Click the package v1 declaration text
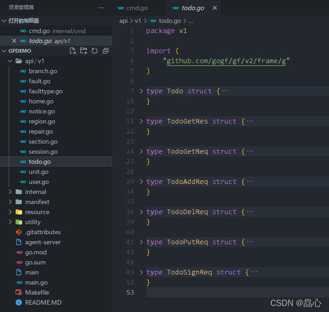The height and width of the screenshot is (312, 329). pyautogui.click(x=166, y=31)
